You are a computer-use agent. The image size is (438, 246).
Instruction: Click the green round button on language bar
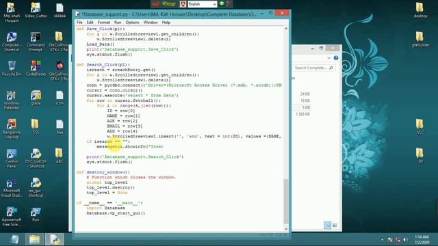tap(222, 4)
